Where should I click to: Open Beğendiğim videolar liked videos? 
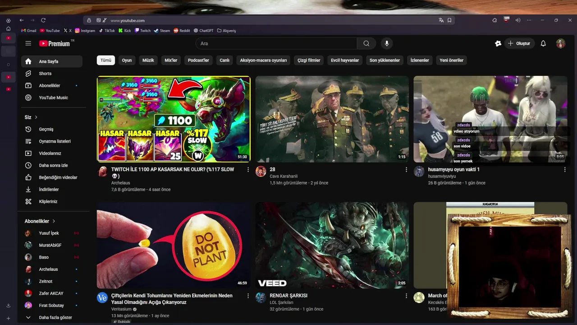point(52,177)
